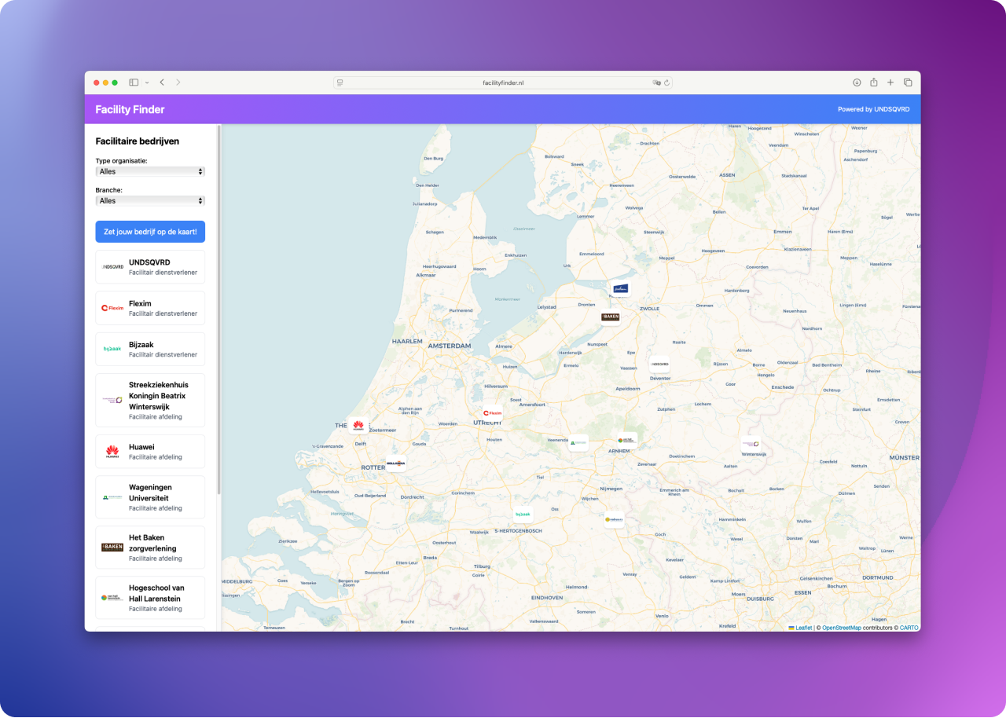The height and width of the screenshot is (718, 1006).
Task: Open the Leaflet attribution link
Action: pos(800,628)
